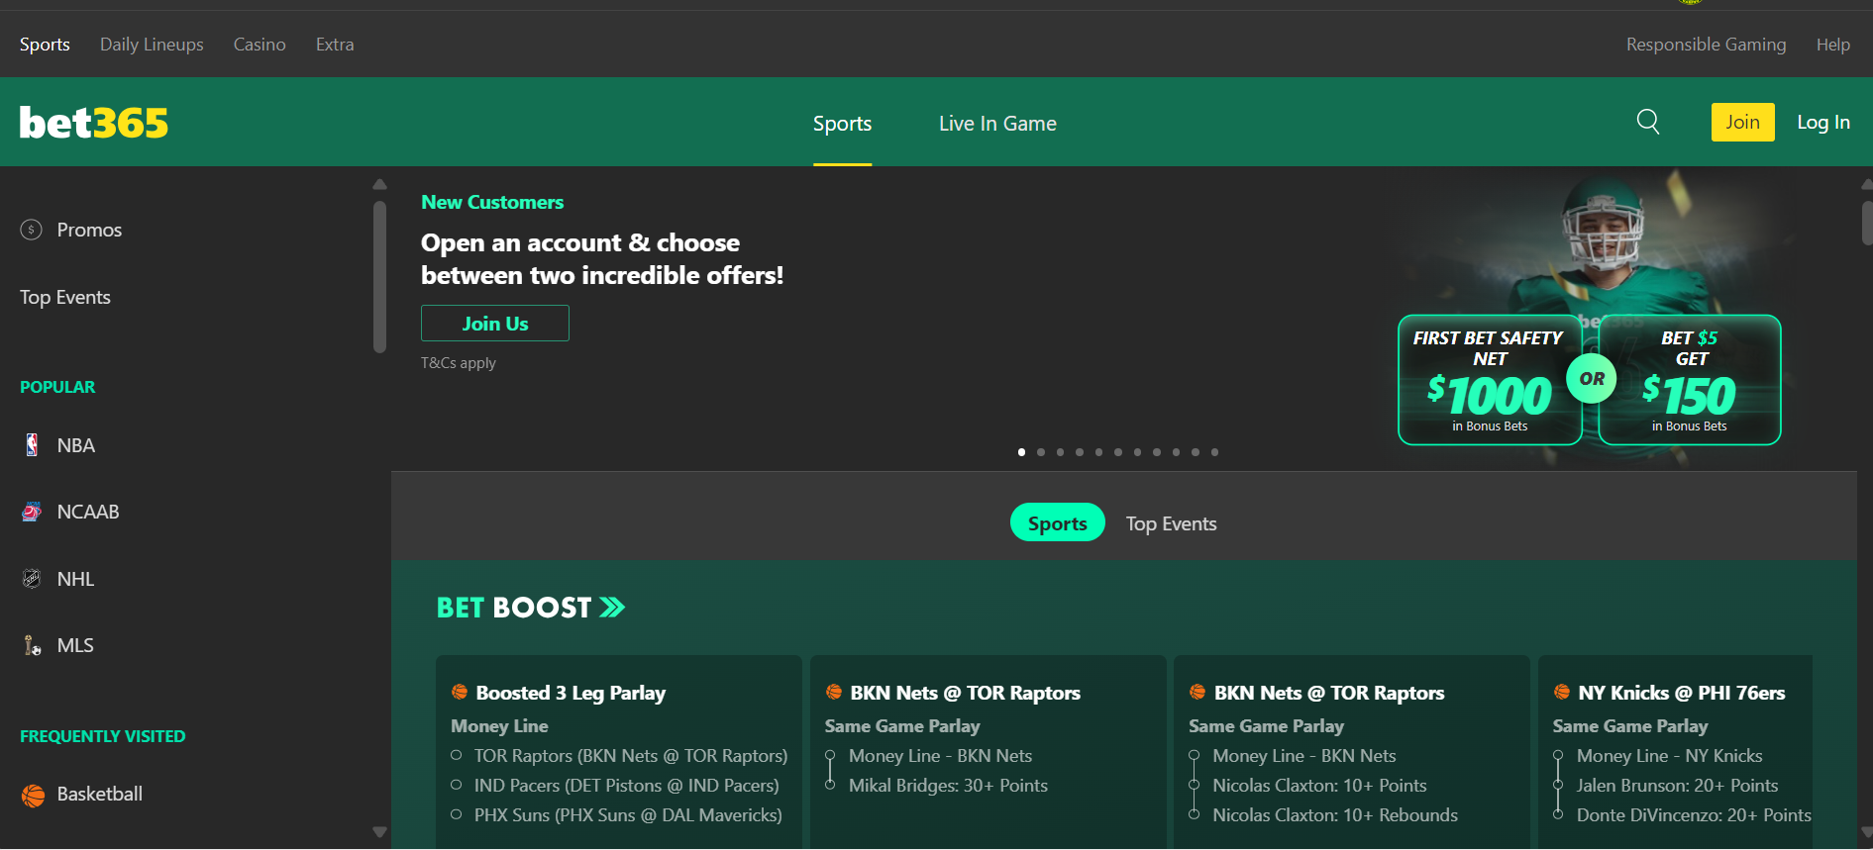Click the bet365 logo
The width and height of the screenshot is (1873, 850).
pyautogui.click(x=94, y=123)
